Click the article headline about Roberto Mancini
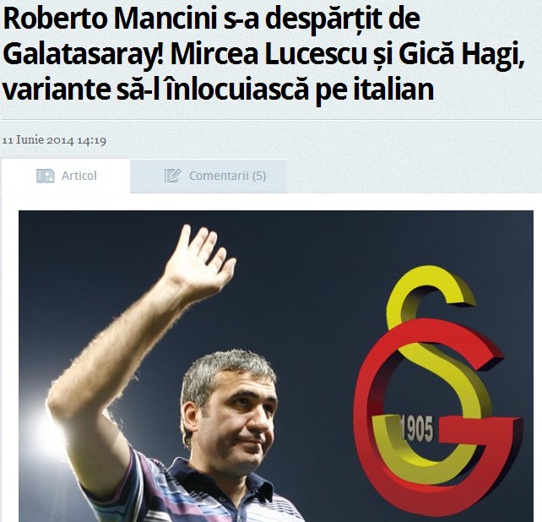Screen dimensions: 542x522 tap(263, 54)
